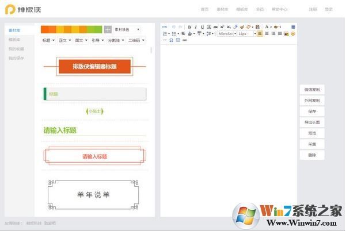
Task: Apply the boxed-A font border icon
Action: [209, 27]
